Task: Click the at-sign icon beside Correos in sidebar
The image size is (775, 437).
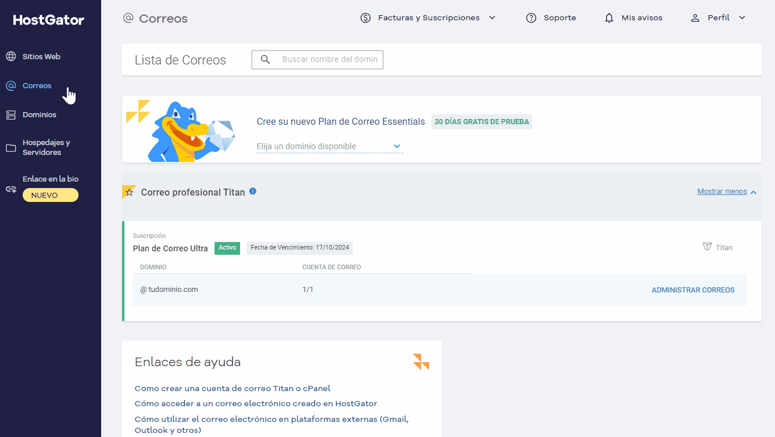Action: [x=10, y=86]
